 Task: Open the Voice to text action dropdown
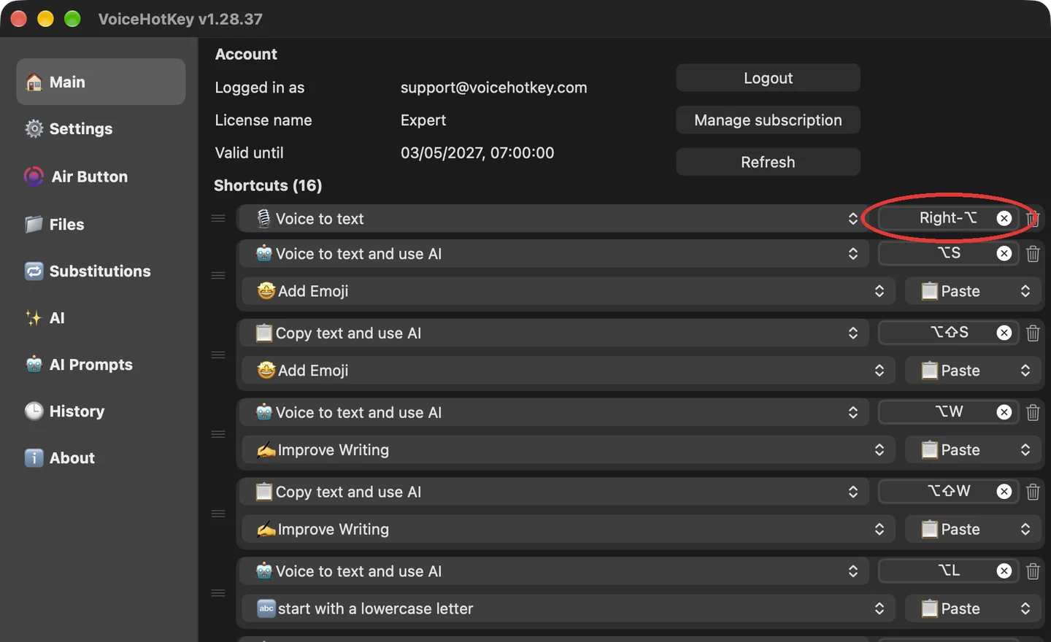pyautogui.click(x=554, y=219)
